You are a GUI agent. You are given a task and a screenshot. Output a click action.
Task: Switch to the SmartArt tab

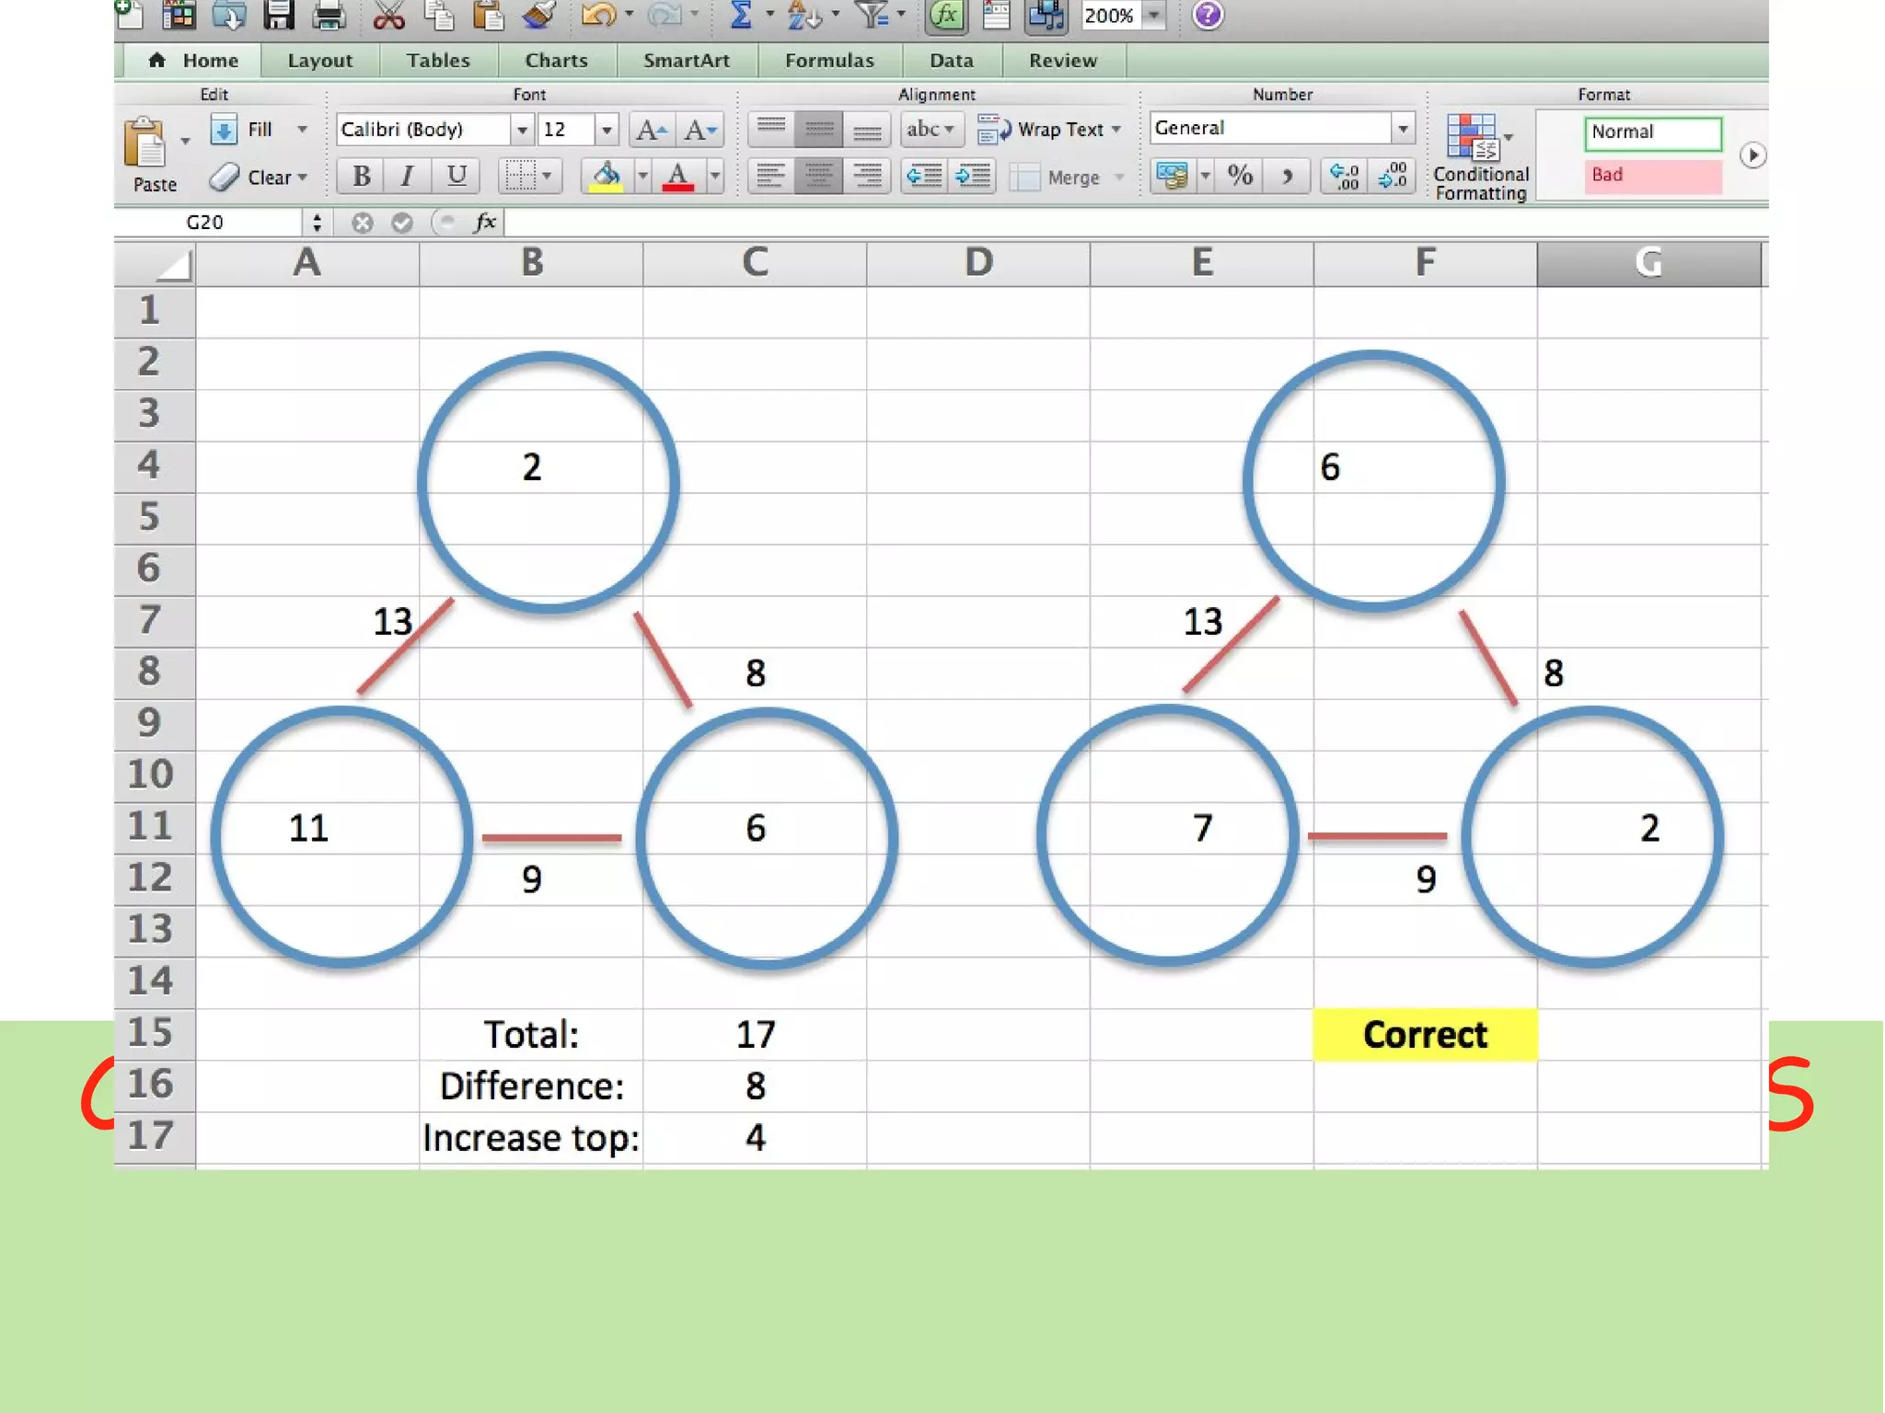(x=687, y=61)
